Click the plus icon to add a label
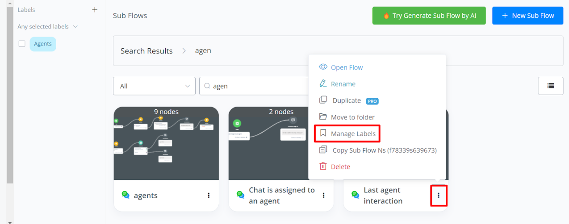The height and width of the screenshot is (224, 569). [95, 10]
